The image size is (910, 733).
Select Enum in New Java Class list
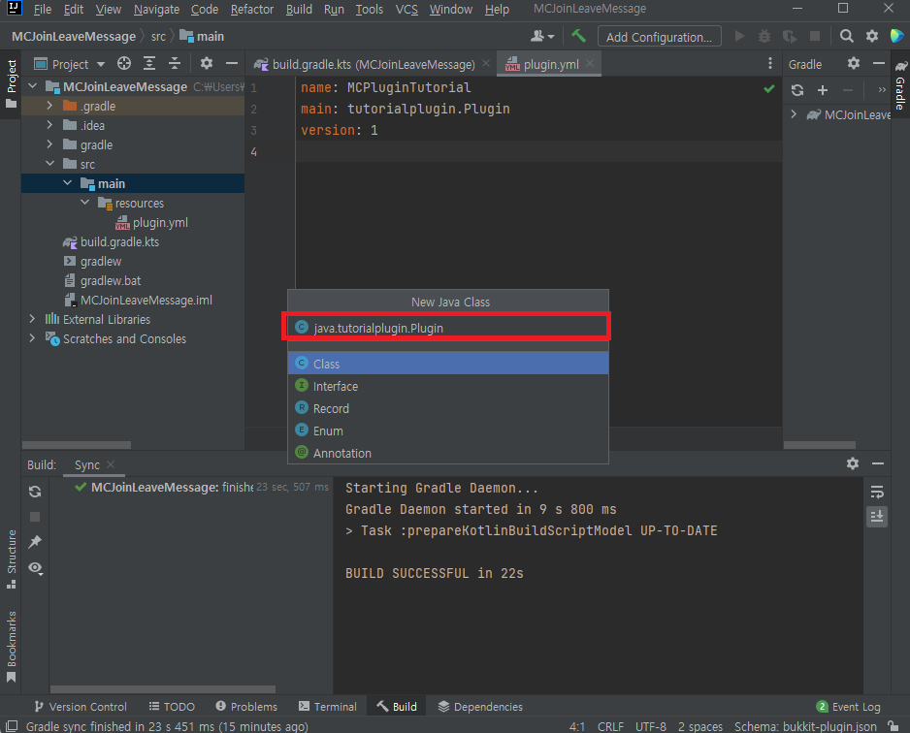448,430
